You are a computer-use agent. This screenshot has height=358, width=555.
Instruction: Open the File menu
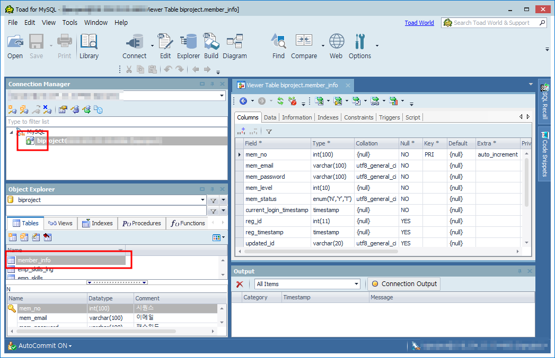pyautogui.click(x=13, y=23)
